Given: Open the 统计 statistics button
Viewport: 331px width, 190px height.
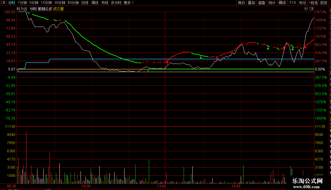Looking at the screenshot, I should coord(272,3).
